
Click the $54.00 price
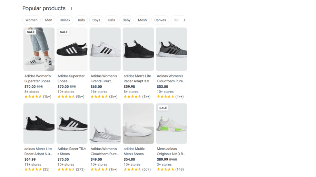(x=129, y=160)
